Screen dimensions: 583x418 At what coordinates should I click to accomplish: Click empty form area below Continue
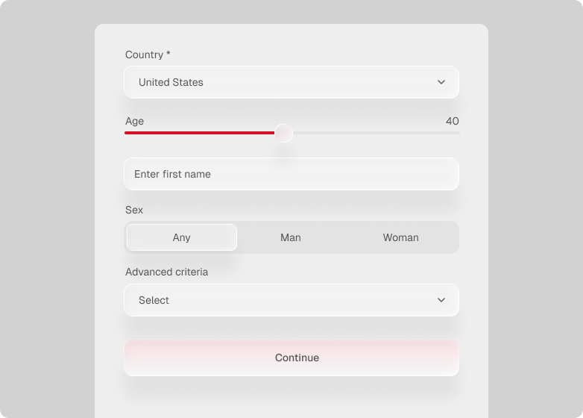291,399
